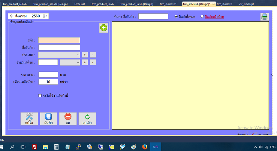Open Task View on the taskbar
The width and height of the screenshot is (277, 151).
click(23, 147)
